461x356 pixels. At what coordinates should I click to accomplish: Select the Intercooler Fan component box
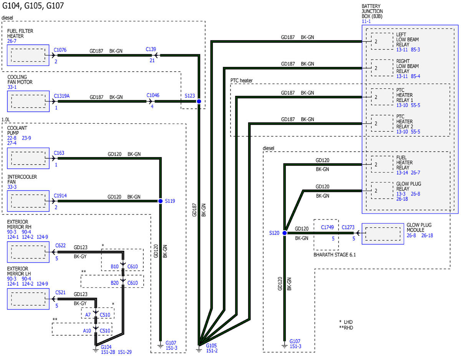(28, 201)
